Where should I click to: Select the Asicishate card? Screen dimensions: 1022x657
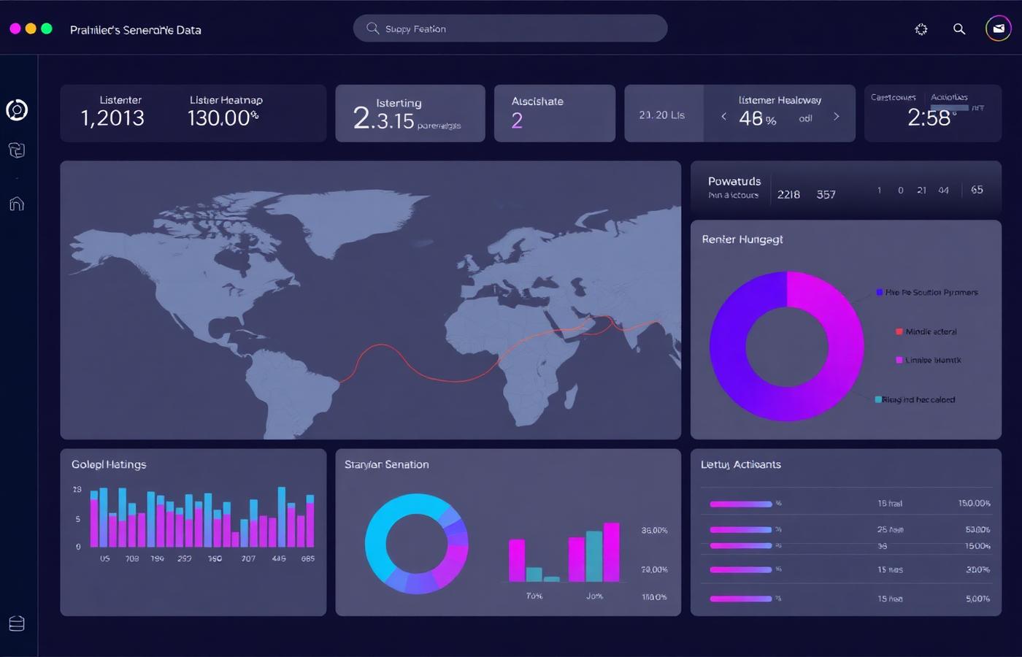[x=555, y=113]
